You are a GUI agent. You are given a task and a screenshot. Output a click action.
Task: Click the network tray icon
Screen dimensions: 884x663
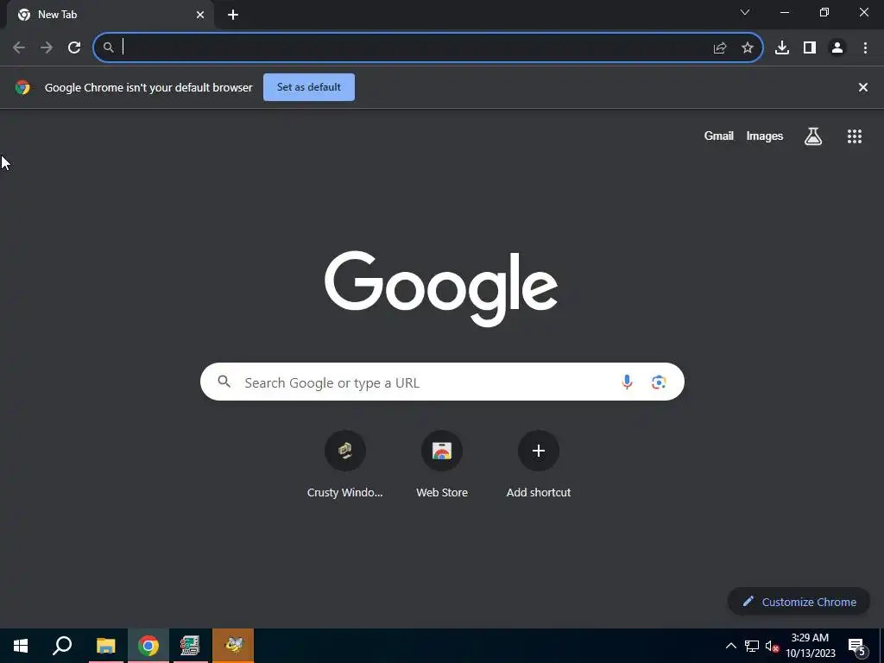pyautogui.click(x=752, y=646)
